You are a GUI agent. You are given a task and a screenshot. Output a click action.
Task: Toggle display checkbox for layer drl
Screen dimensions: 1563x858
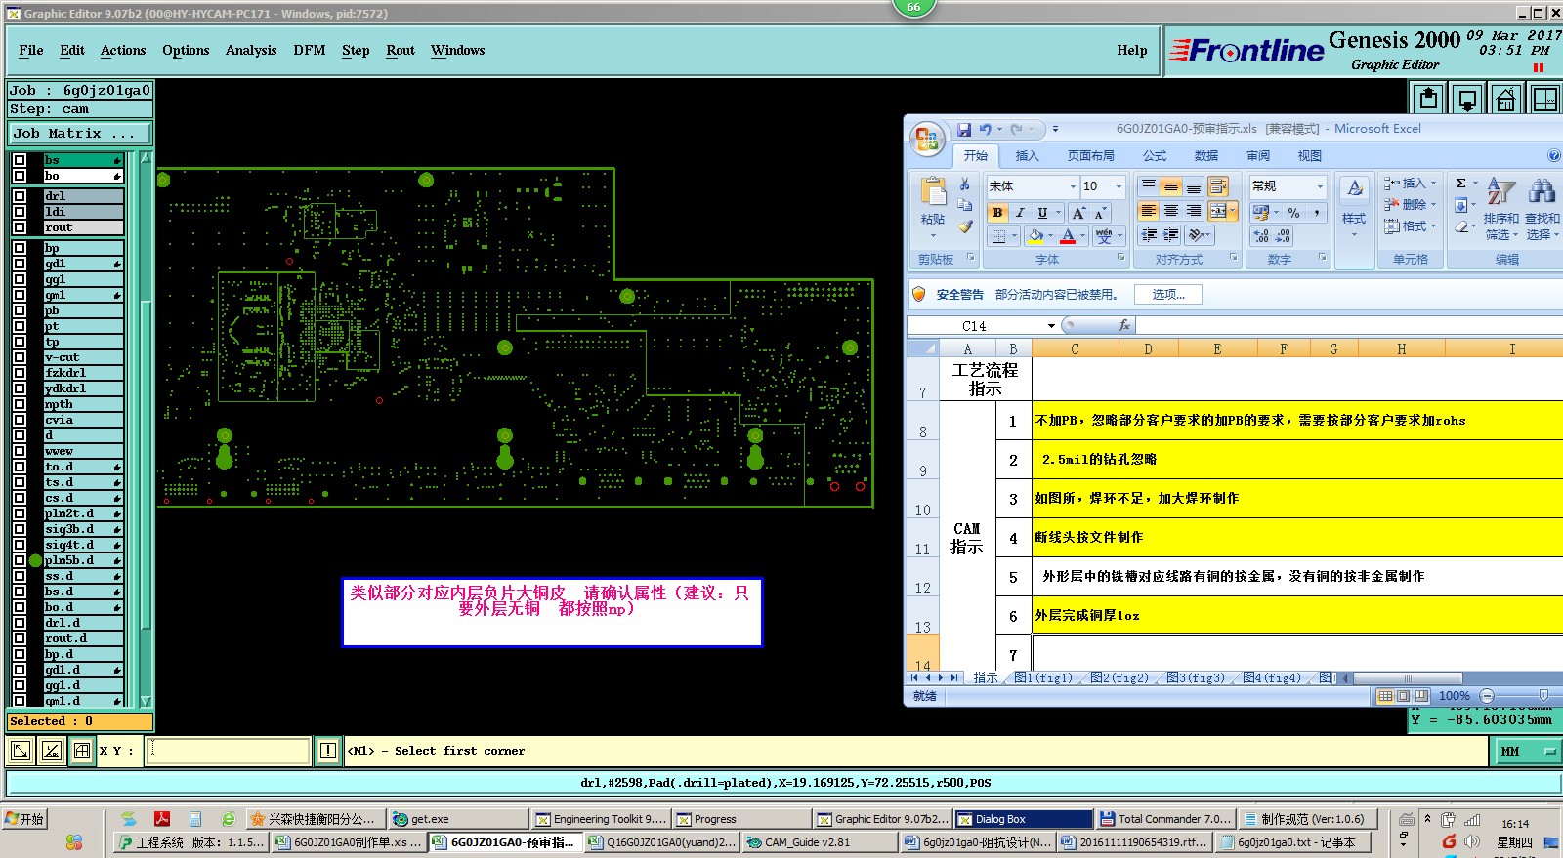20,196
